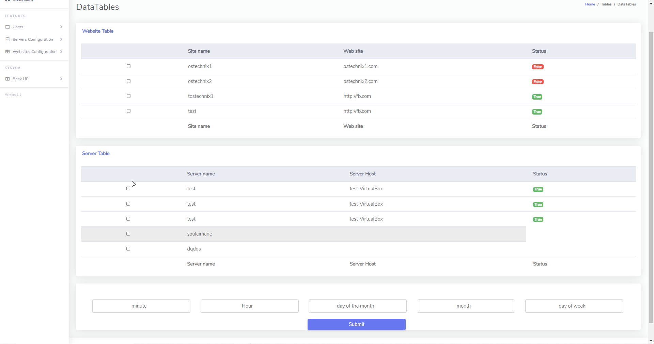Click the Web site column header
Image resolution: width=654 pixels, height=344 pixels.
353,51
